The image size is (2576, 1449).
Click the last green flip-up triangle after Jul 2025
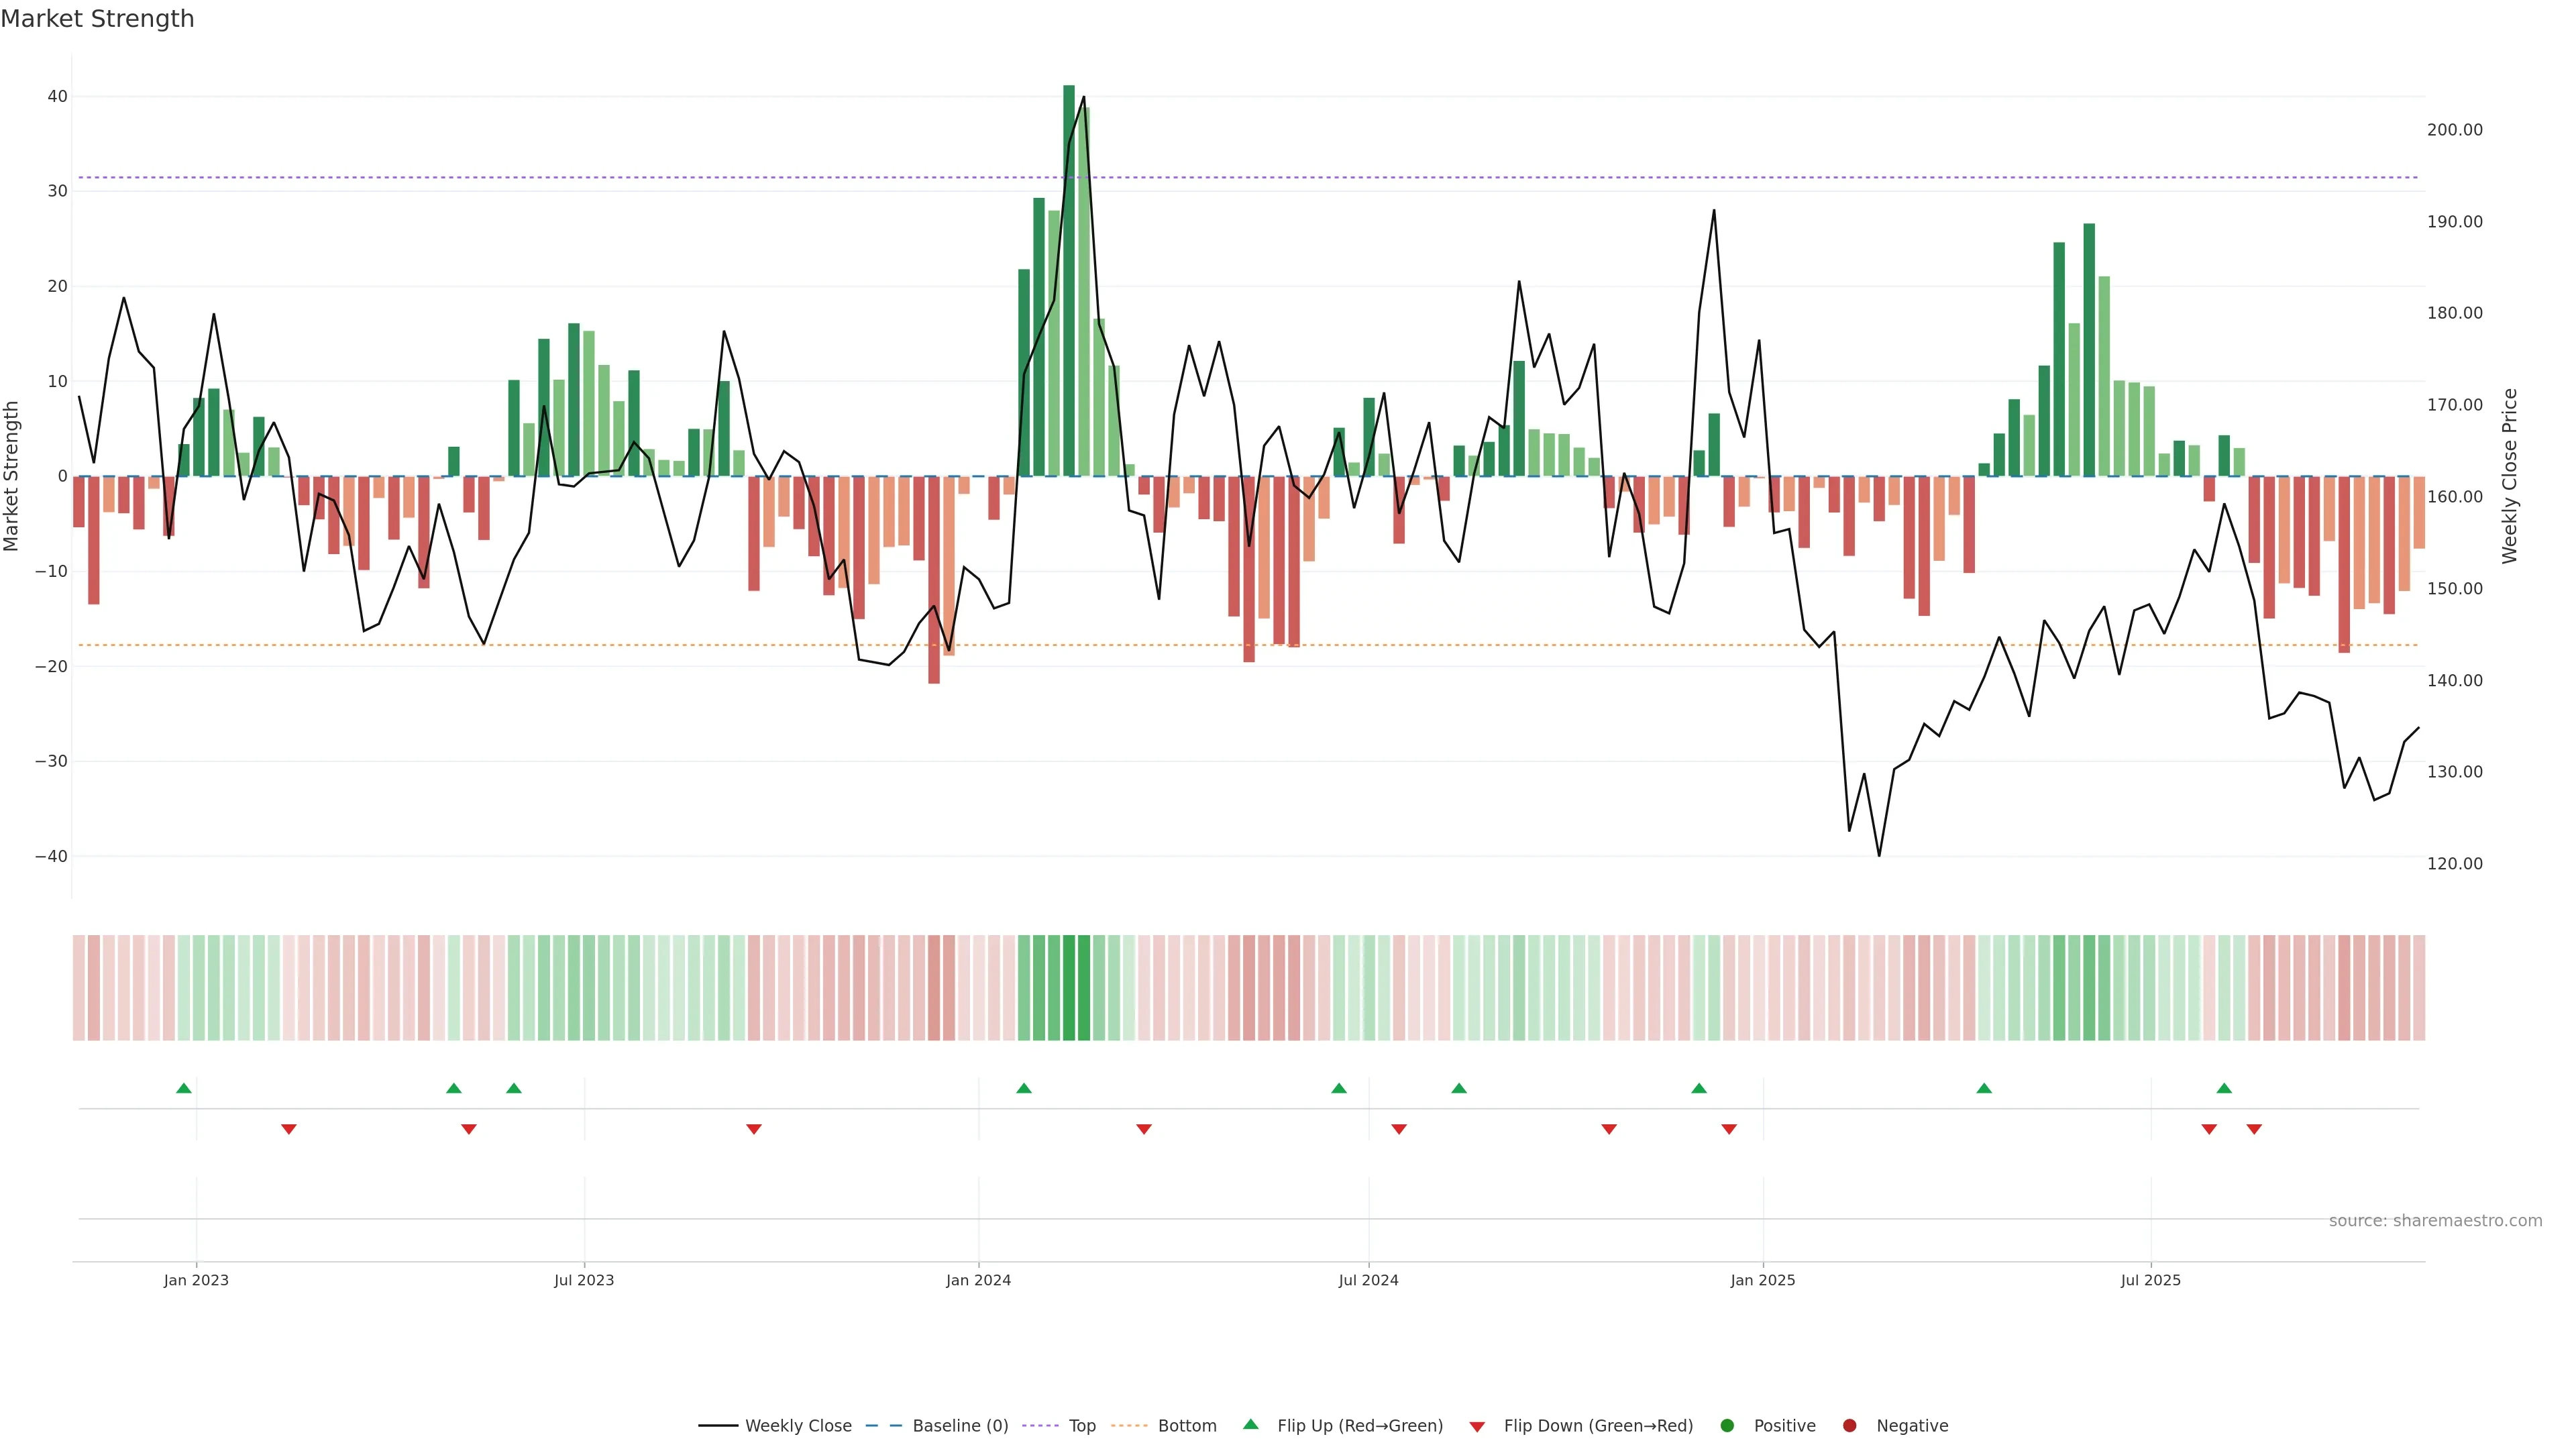pyautogui.click(x=2224, y=1088)
